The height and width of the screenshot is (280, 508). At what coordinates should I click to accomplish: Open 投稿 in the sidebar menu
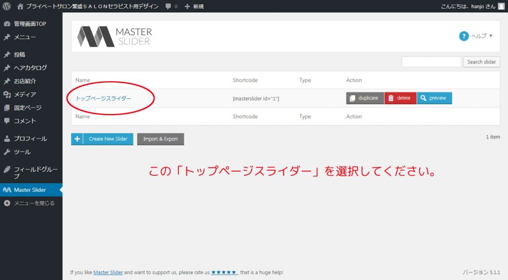tap(19, 55)
